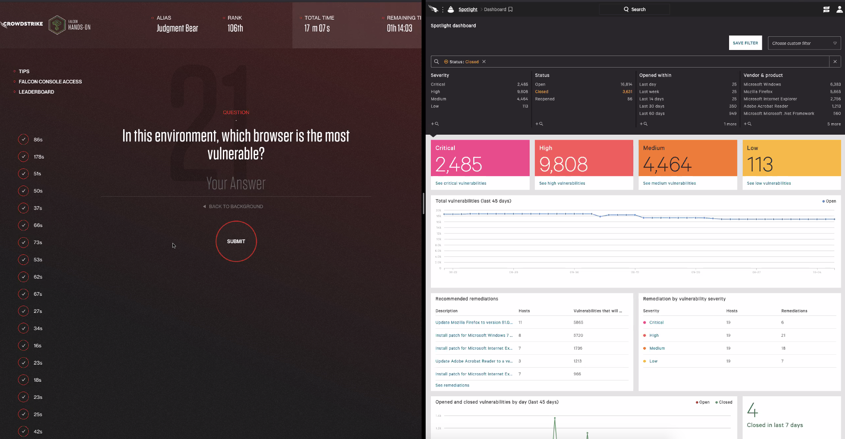The width and height of the screenshot is (845, 439).
Task: Click BACK TO BACKGROUND link
Action: pos(233,206)
